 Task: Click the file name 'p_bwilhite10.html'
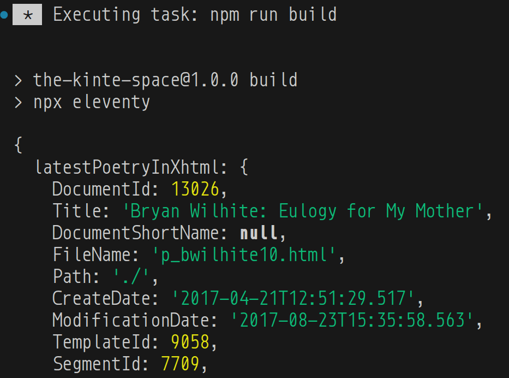244,255
